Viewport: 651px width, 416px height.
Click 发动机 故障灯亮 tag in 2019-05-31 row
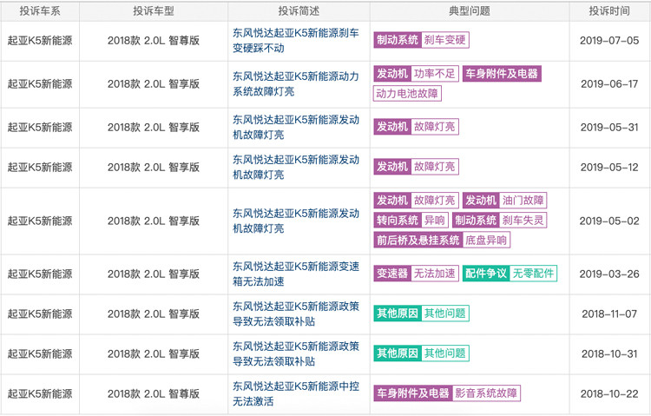(416, 127)
